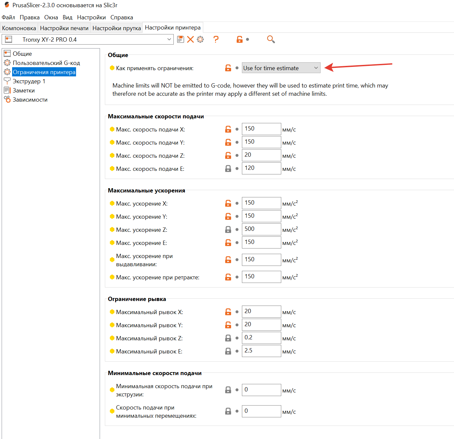454x439 pixels.
Task: Click the printer icon in preset selector
Action: [x=9, y=39]
